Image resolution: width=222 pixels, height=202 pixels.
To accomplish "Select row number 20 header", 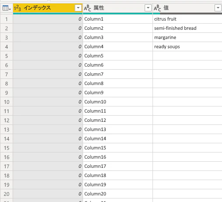I will click(x=7, y=194).
